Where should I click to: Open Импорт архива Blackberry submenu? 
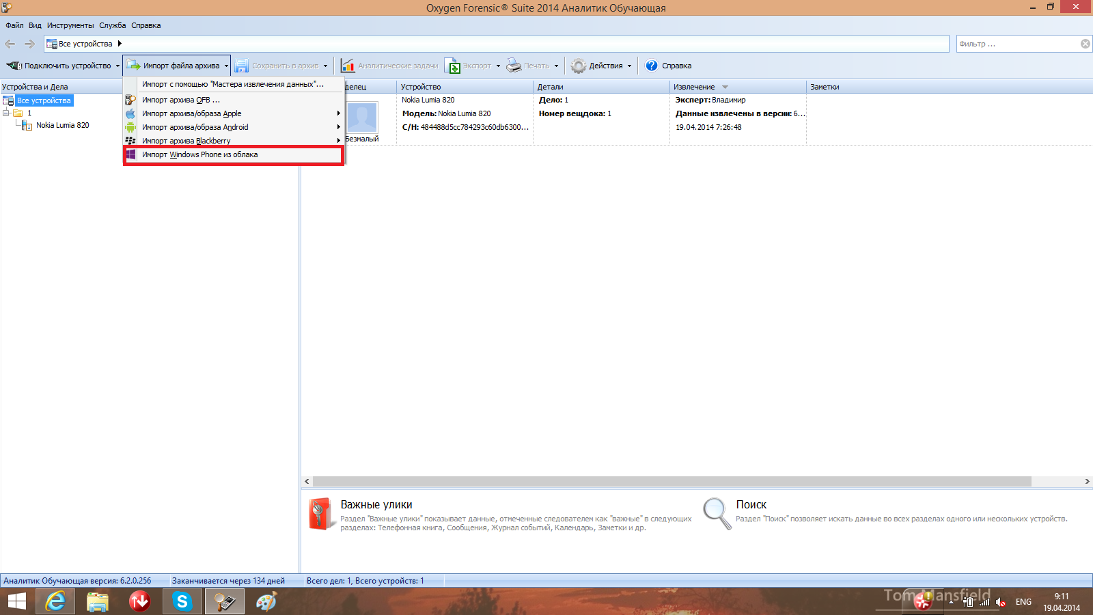point(233,141)
